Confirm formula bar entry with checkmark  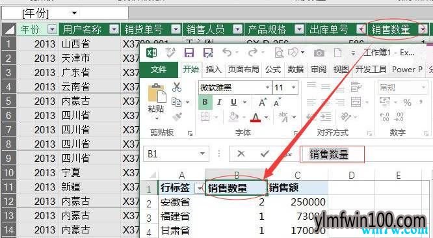click(x=265, y=153)
